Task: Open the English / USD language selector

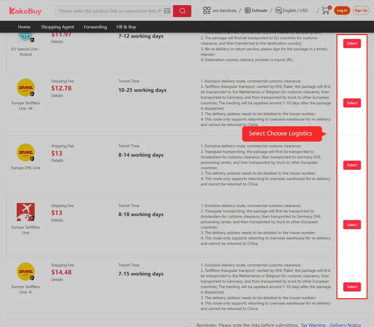Action: [x=295, y=10]
